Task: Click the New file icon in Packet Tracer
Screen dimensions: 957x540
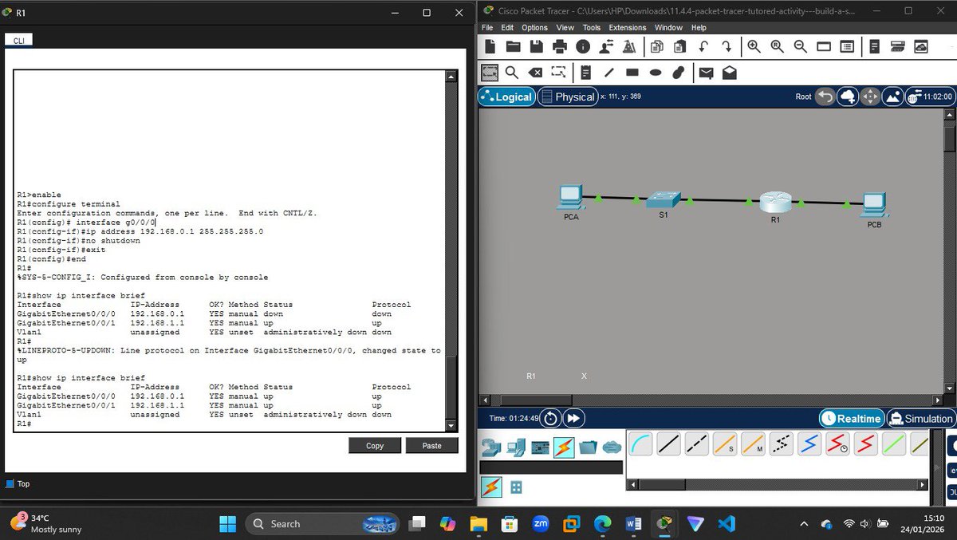Action: click(x=490, y=47)
